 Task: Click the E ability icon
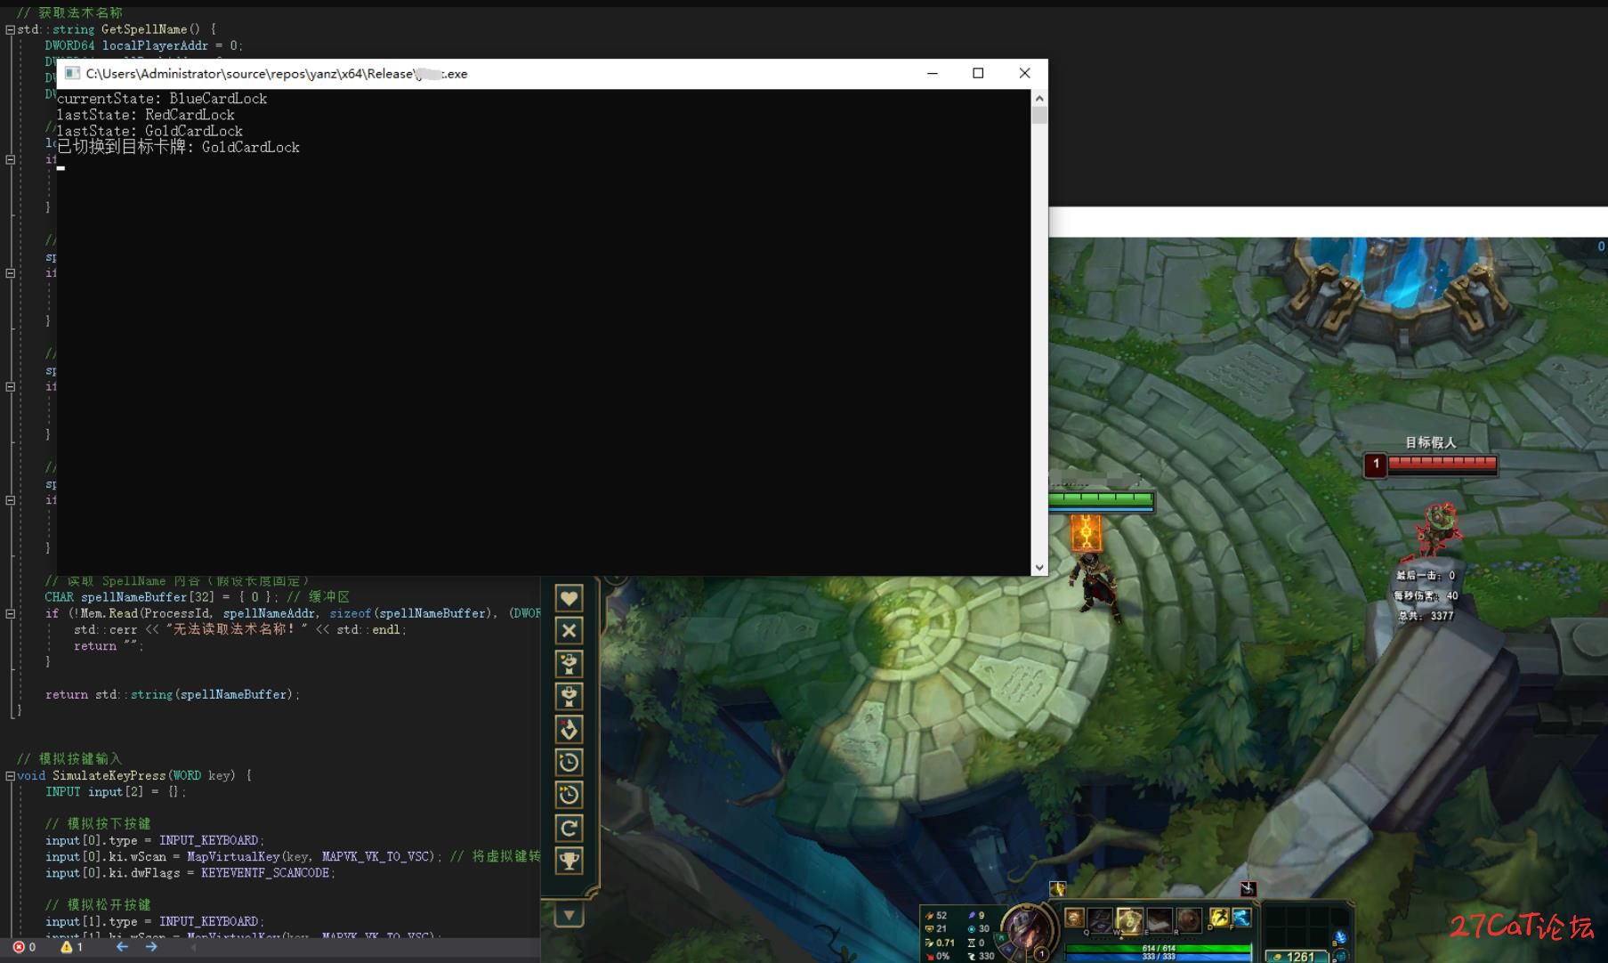[x=1159, y=919]
